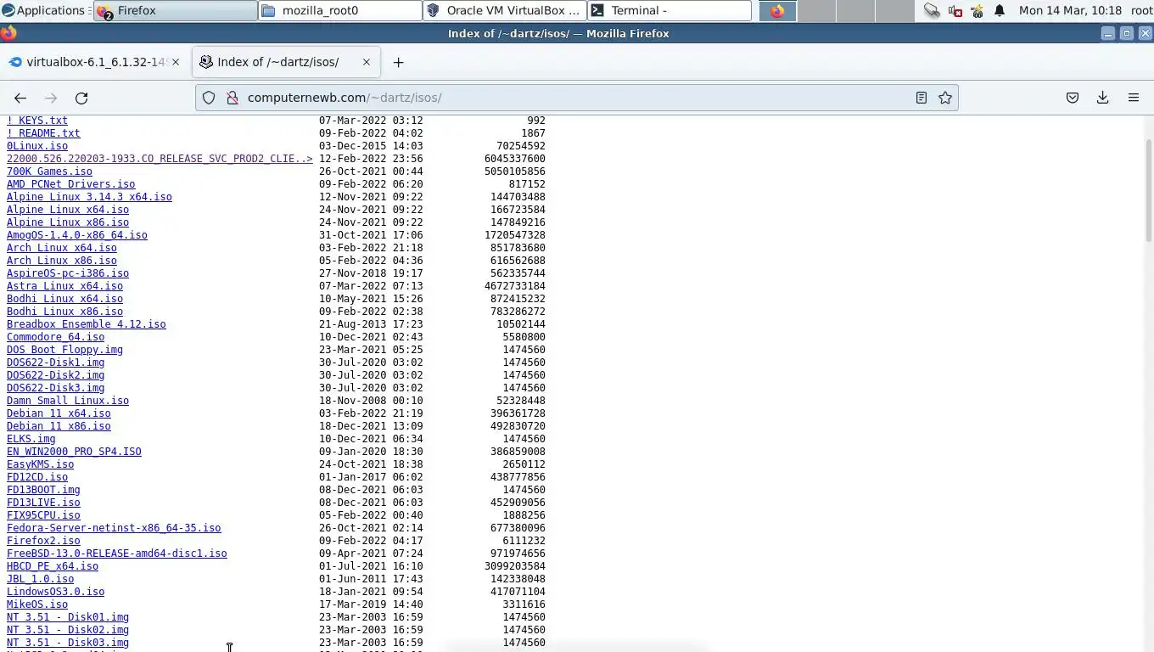Download Astra Linux x64.iso

pos(64,286)
